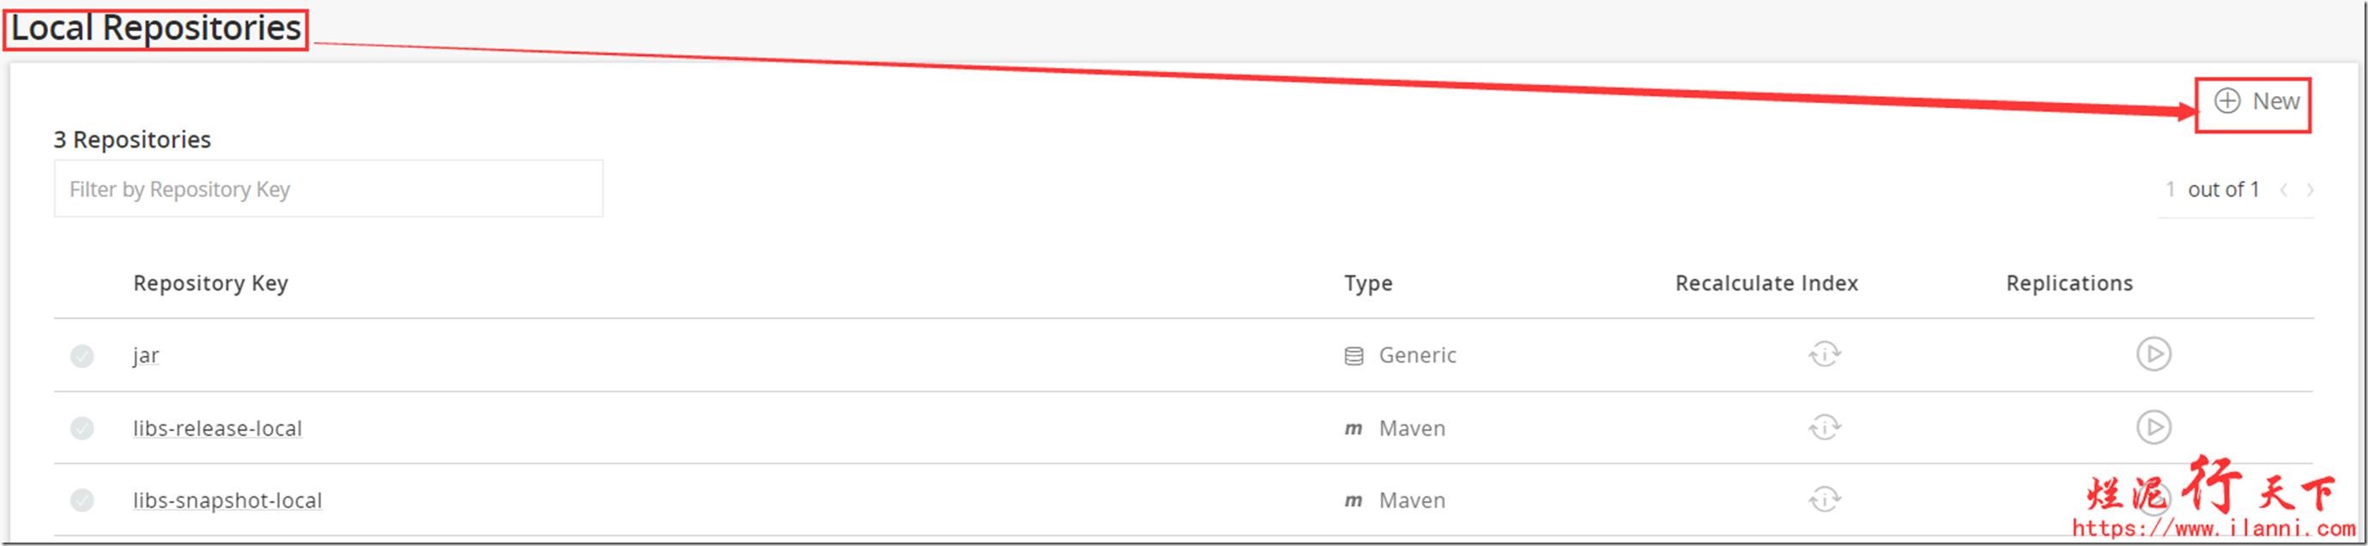Toggle the checkmark for libs-snapshot-local
Image resolution: width=2368 pixels, height=546 pixels.
(82, 500)
